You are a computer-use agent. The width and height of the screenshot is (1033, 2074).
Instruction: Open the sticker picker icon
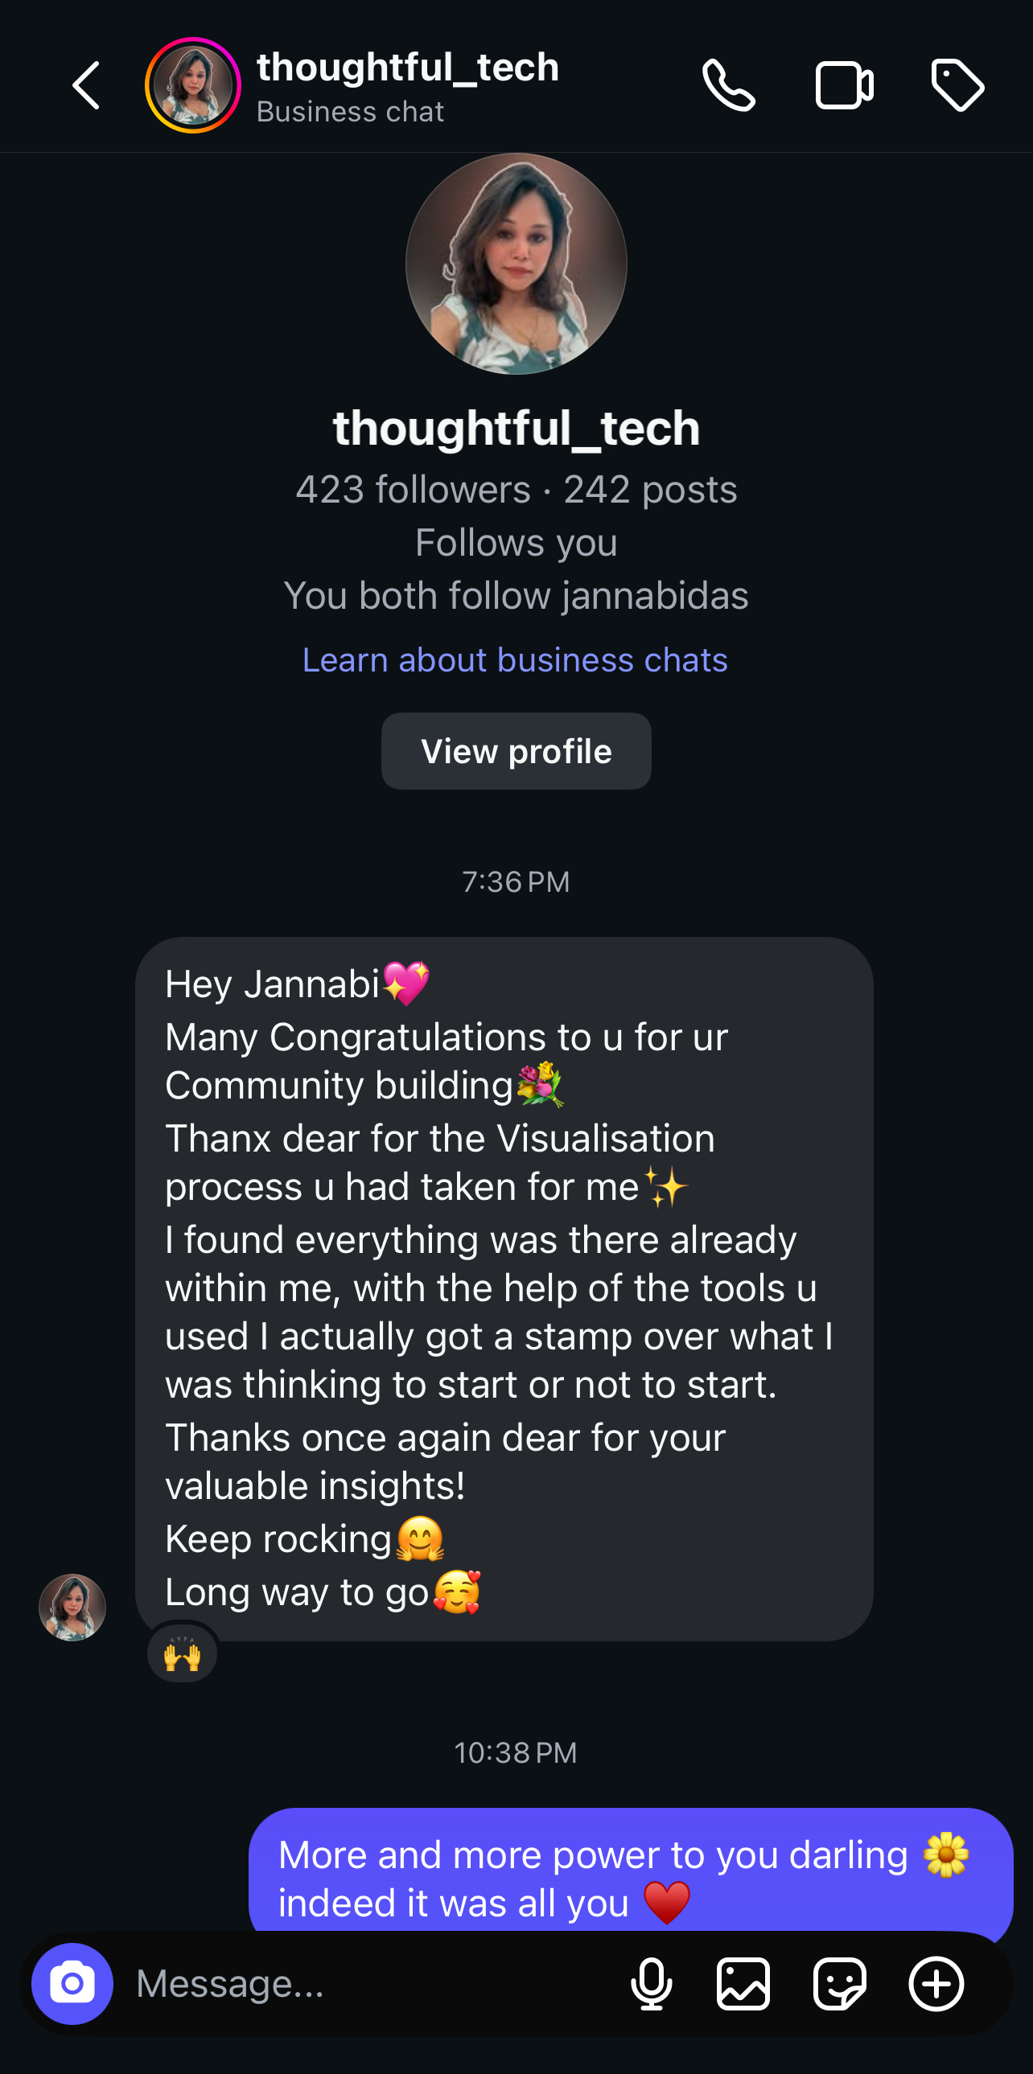coord(839,1983)
